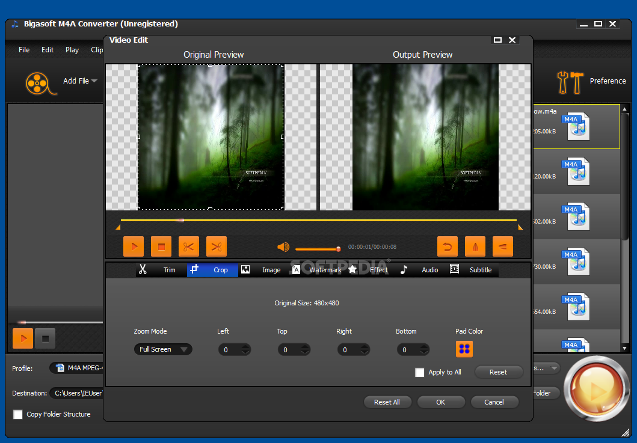Click the main window orange play button
This screenshot has height=443, width=637.
[x=23, y=338]
